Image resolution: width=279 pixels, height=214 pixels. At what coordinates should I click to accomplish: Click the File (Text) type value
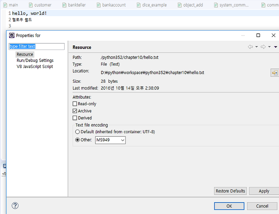click(x=110, y=64)
